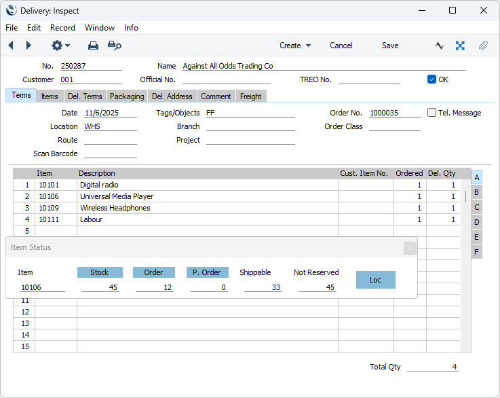Switch to the Items tab
Screen dimensions: 500x398
(50, 96)
